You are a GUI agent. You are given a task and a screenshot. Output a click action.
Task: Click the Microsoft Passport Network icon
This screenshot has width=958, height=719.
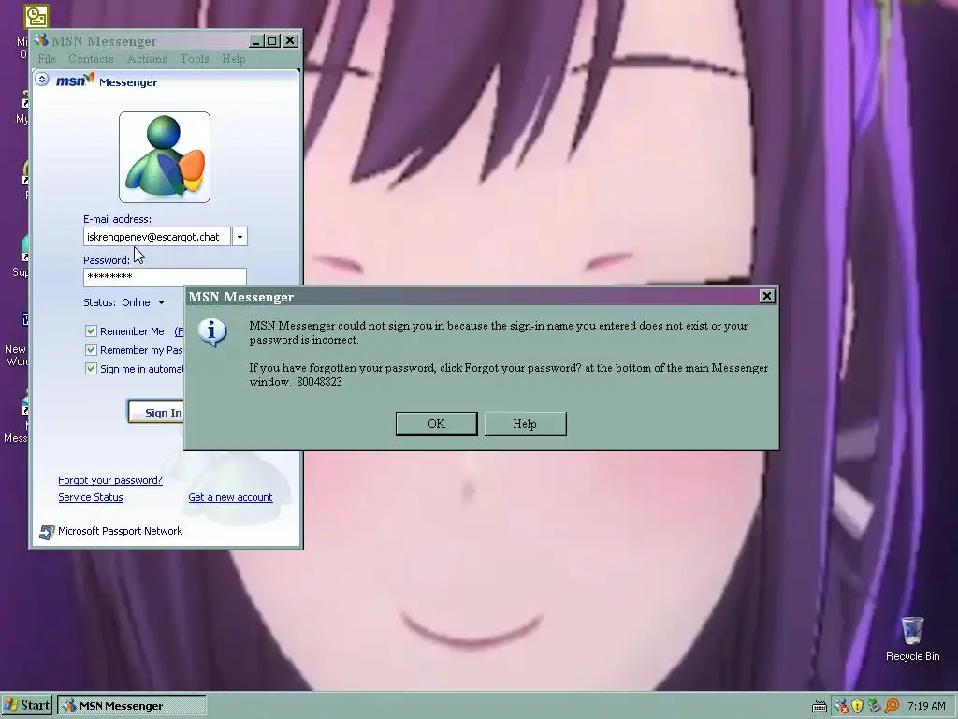pos(47,532)
